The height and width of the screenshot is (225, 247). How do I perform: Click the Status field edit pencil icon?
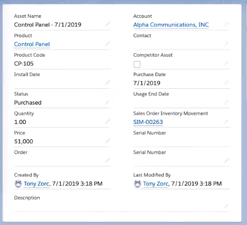107,102
